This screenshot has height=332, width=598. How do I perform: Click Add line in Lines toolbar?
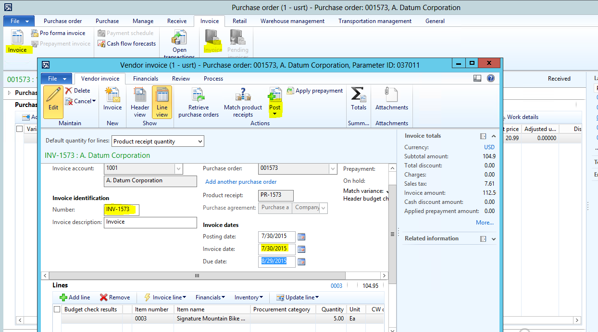pos(75,297)
